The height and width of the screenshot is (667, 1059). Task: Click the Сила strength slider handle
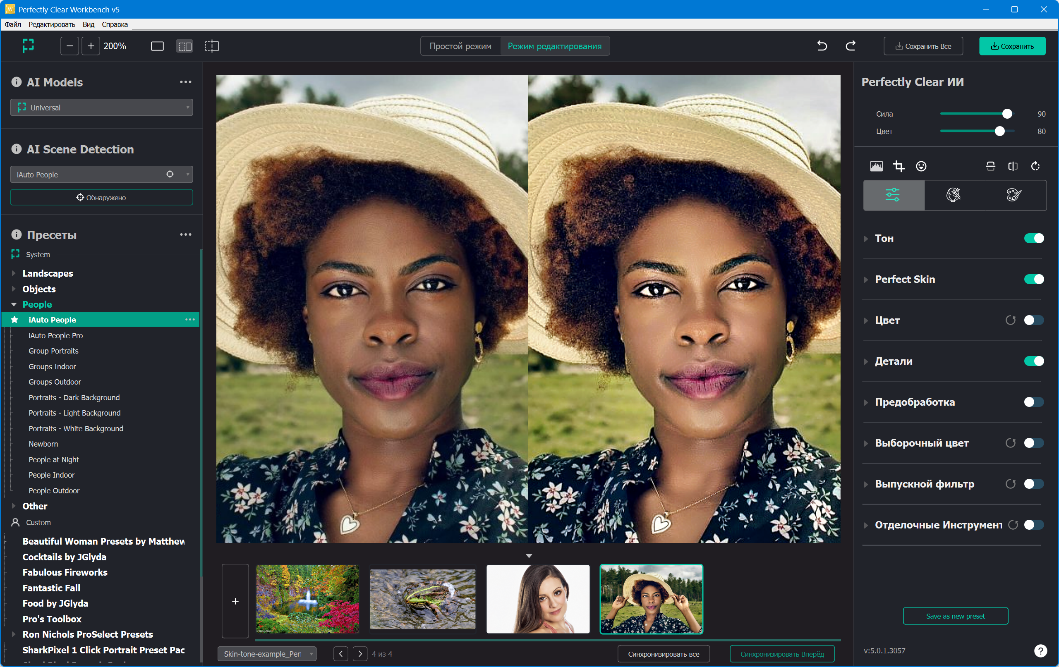pos(1006,114)
